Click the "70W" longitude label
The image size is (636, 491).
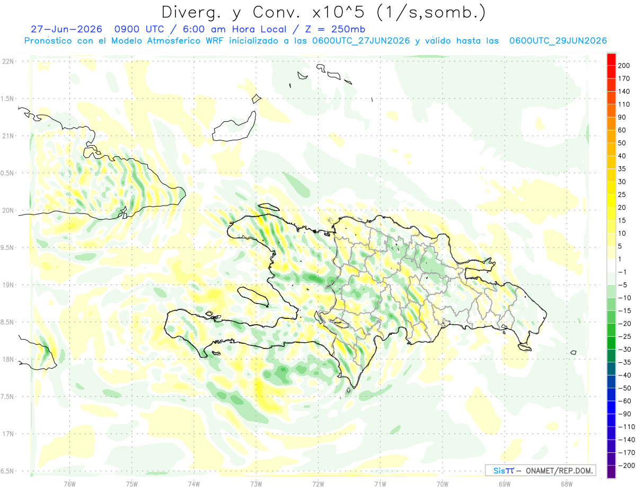[443, 484]
